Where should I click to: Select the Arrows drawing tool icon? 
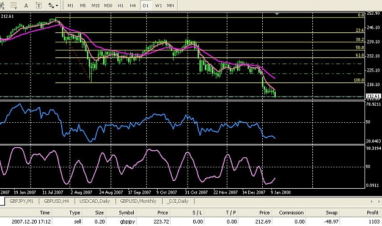[51, 5]
